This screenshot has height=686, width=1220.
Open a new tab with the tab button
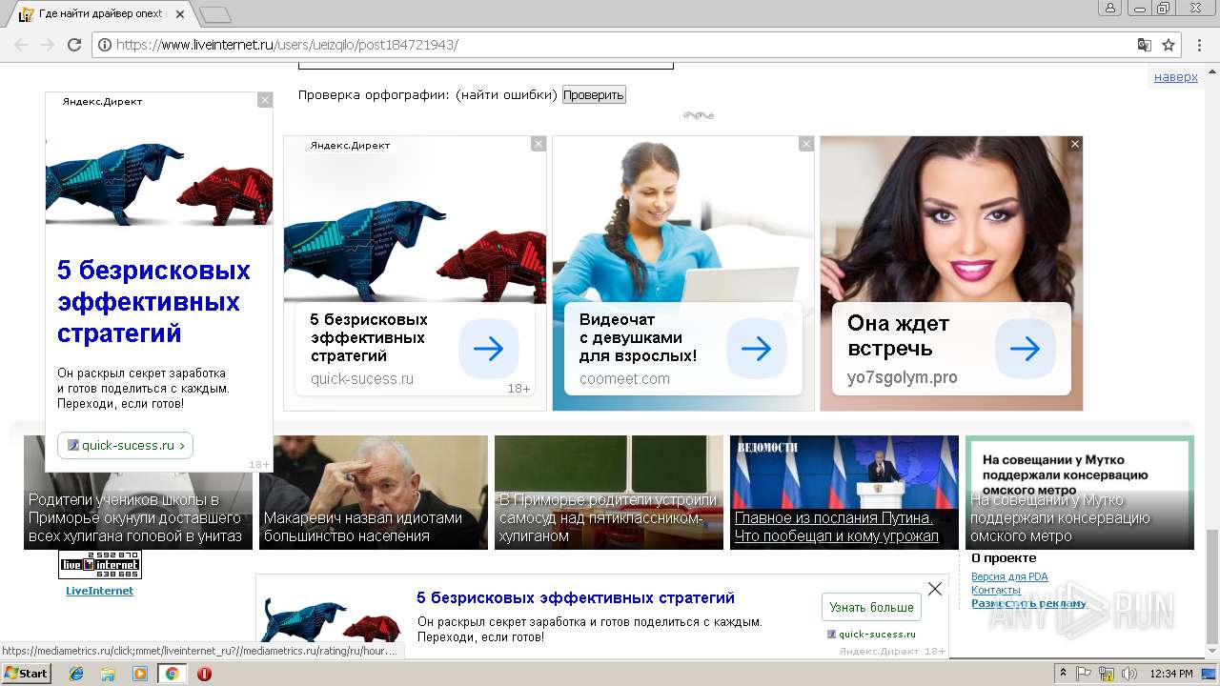click(216, 14)
